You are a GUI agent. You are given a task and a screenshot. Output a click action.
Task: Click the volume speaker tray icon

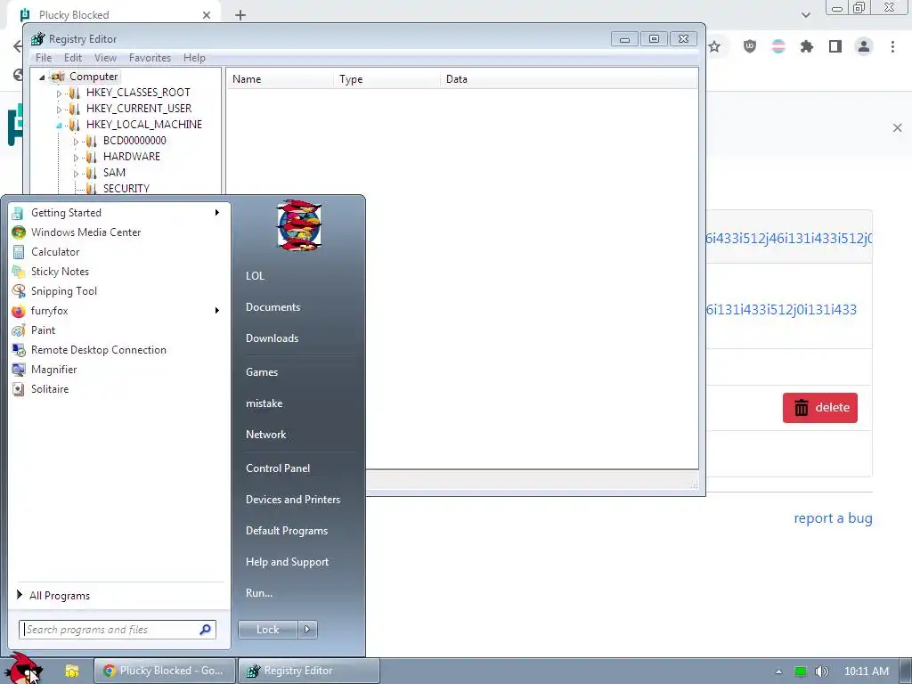[821, 672]
